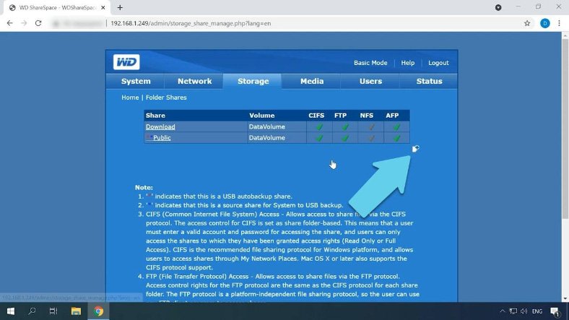Open File Explorer from taskbar
Screen dimensions: 569x320
[76, 311]
